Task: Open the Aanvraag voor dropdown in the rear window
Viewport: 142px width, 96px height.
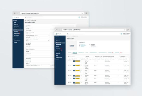Action: (x=50, y=27)
